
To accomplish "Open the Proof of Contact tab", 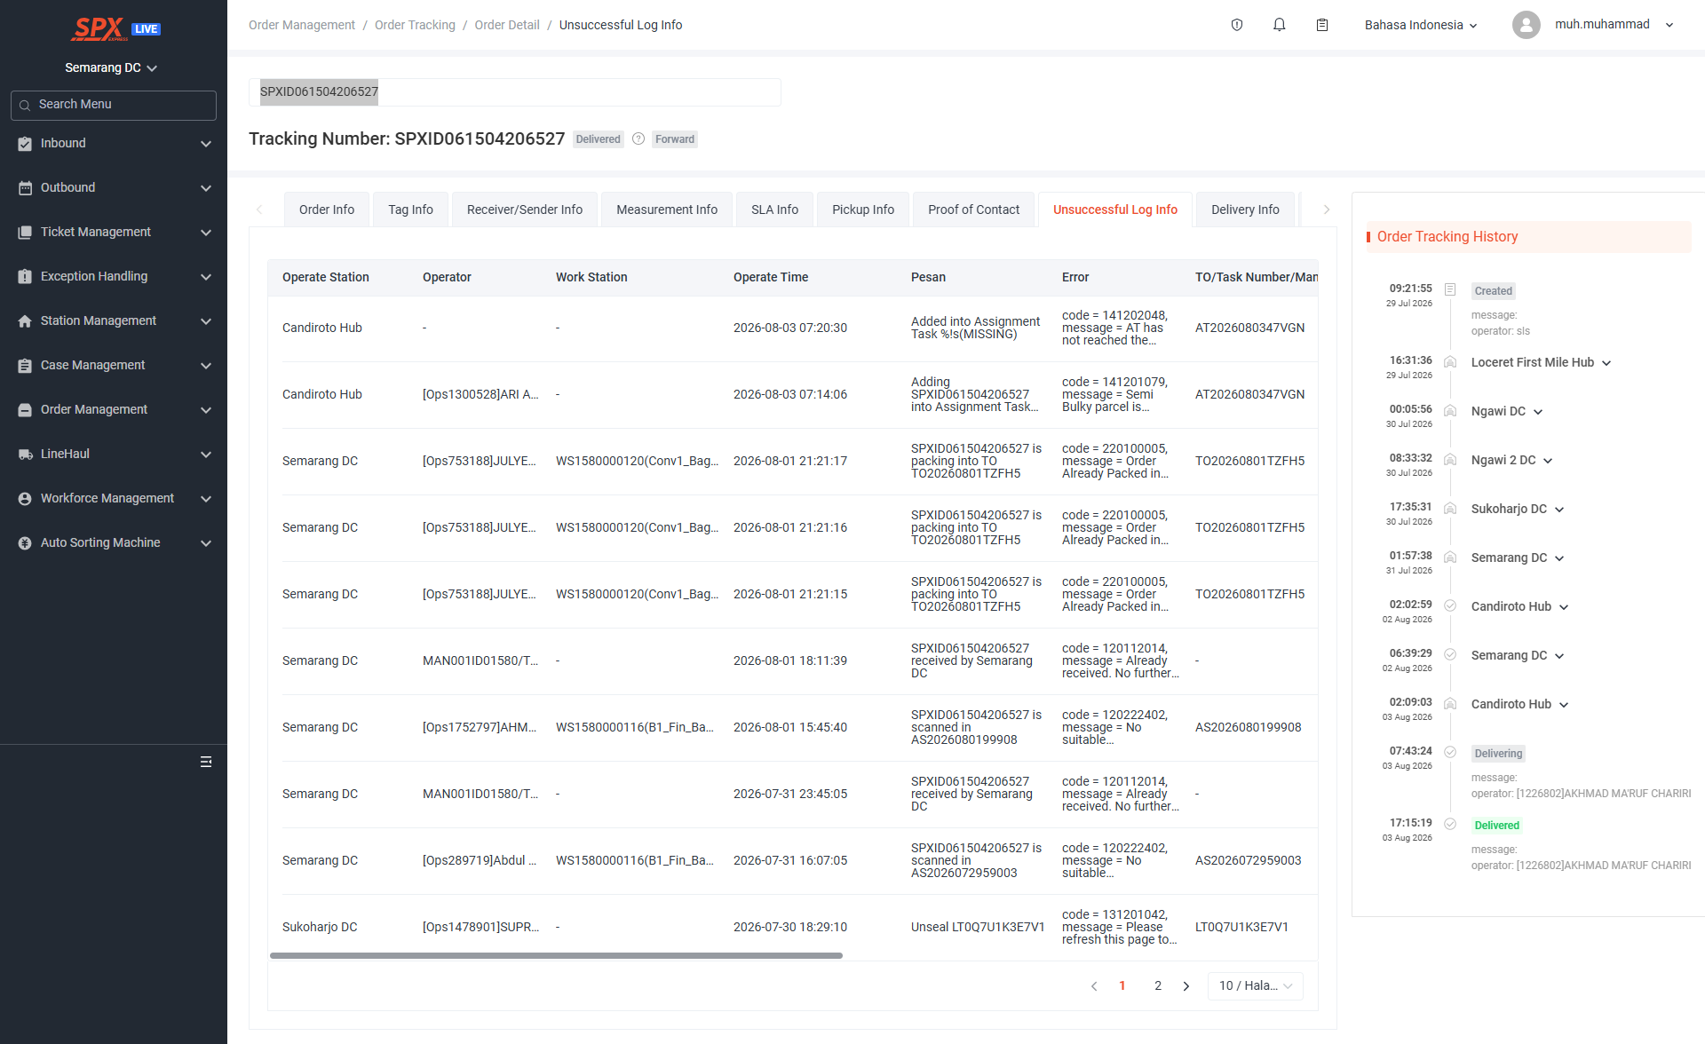I will click(973, 210).
